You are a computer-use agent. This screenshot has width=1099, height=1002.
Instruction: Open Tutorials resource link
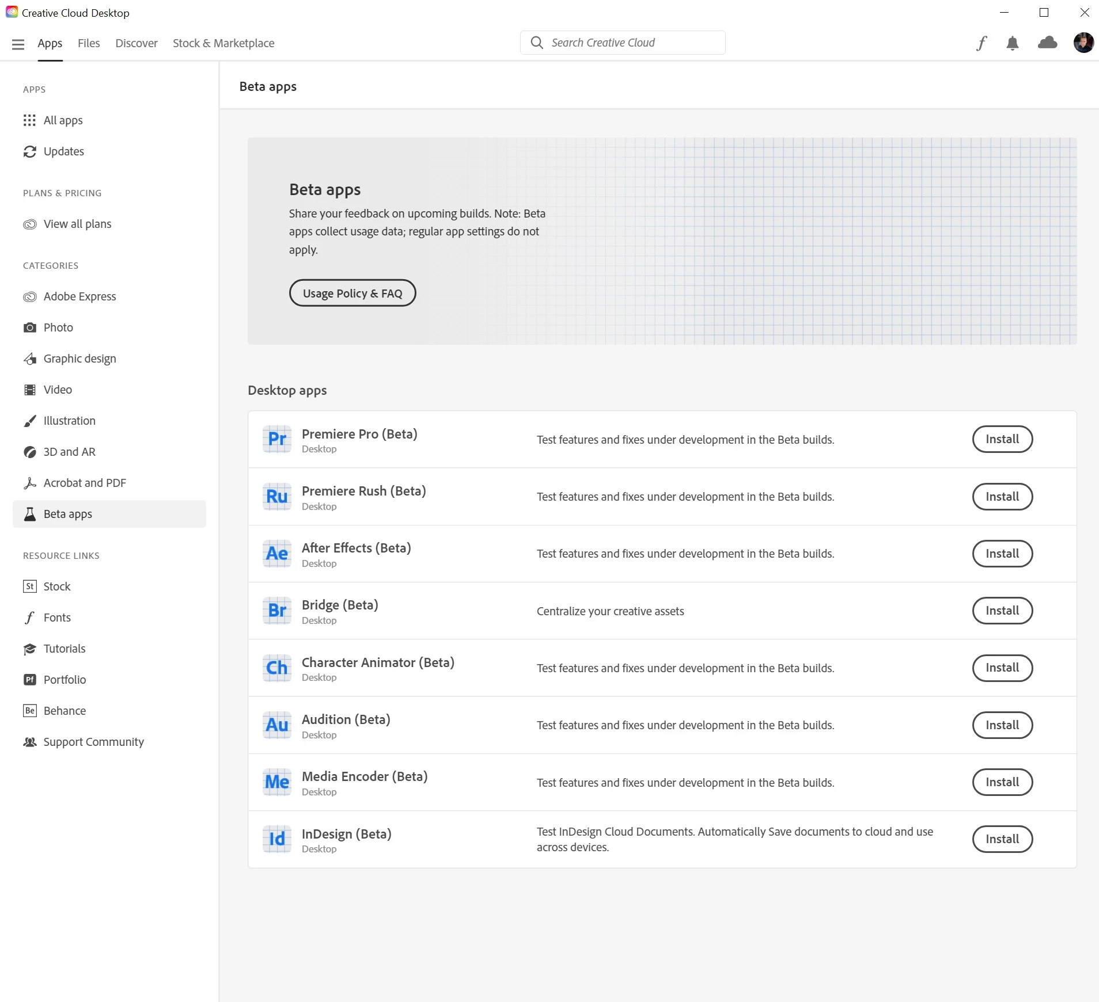click(109, 649)
